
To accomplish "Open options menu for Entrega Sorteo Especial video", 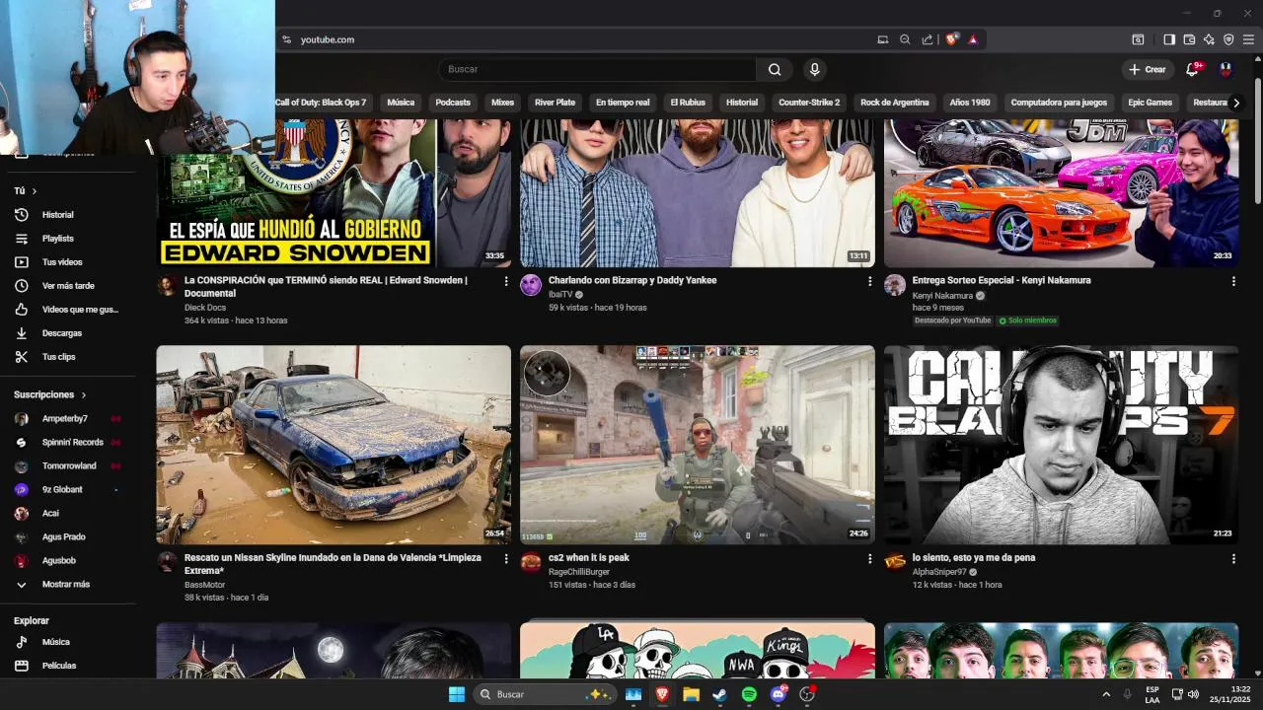I will [x=1233, y=281].
